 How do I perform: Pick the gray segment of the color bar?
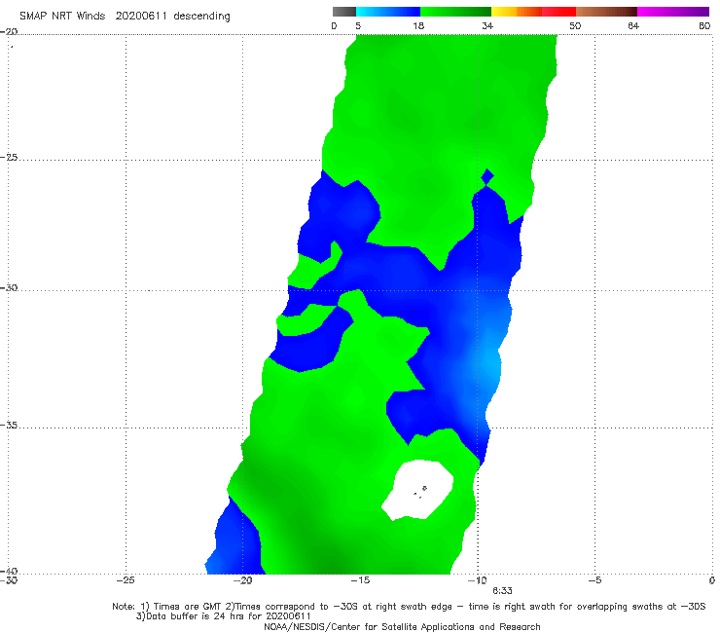tap(344, 12)
